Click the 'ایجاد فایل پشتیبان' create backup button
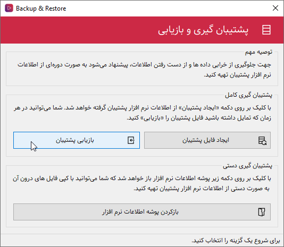 pos(207,140)
